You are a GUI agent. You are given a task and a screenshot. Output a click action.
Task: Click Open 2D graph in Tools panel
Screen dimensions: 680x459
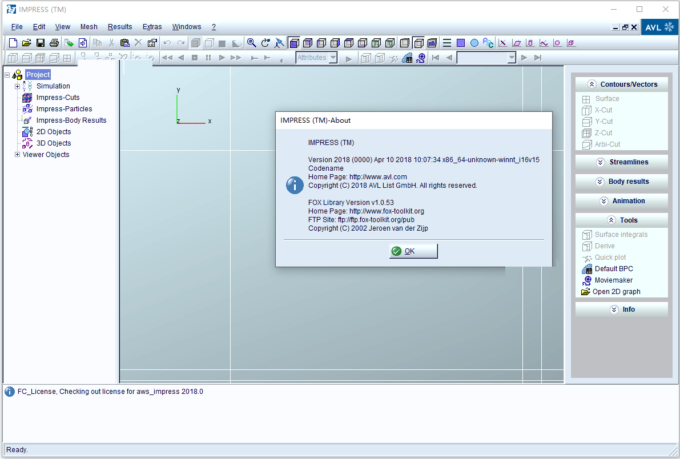[x=616, y=292]
